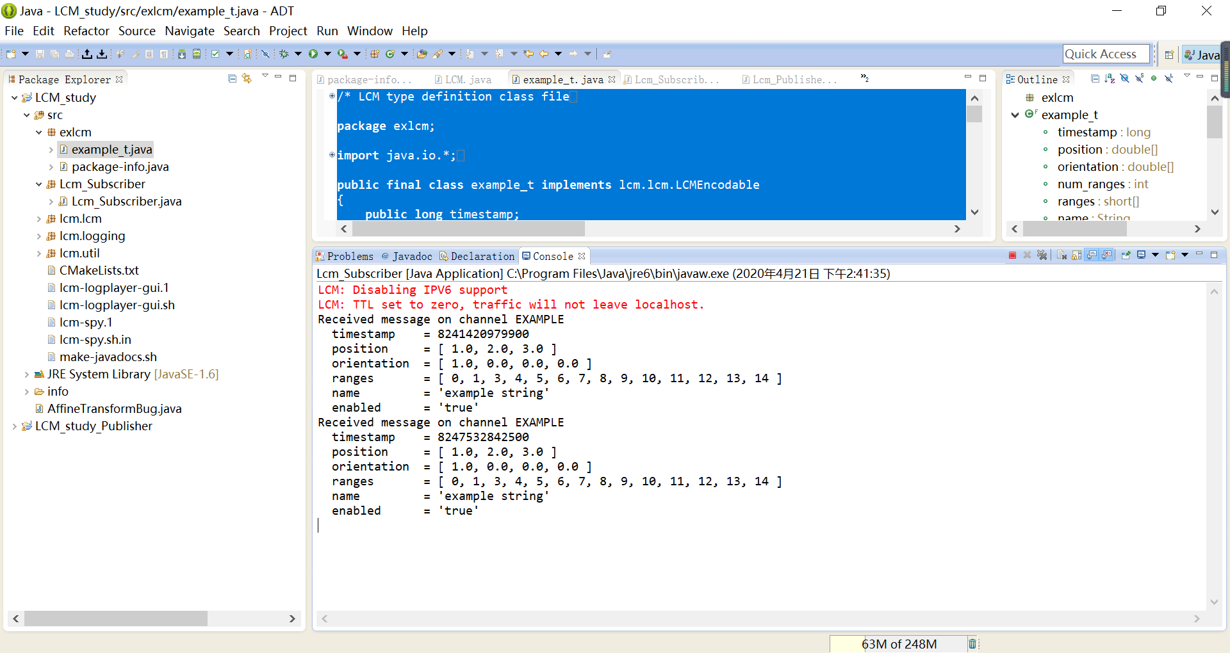Screen dimensions: 1230x653
Task: Run the application with the green Run icon
Action: (313, 54)
